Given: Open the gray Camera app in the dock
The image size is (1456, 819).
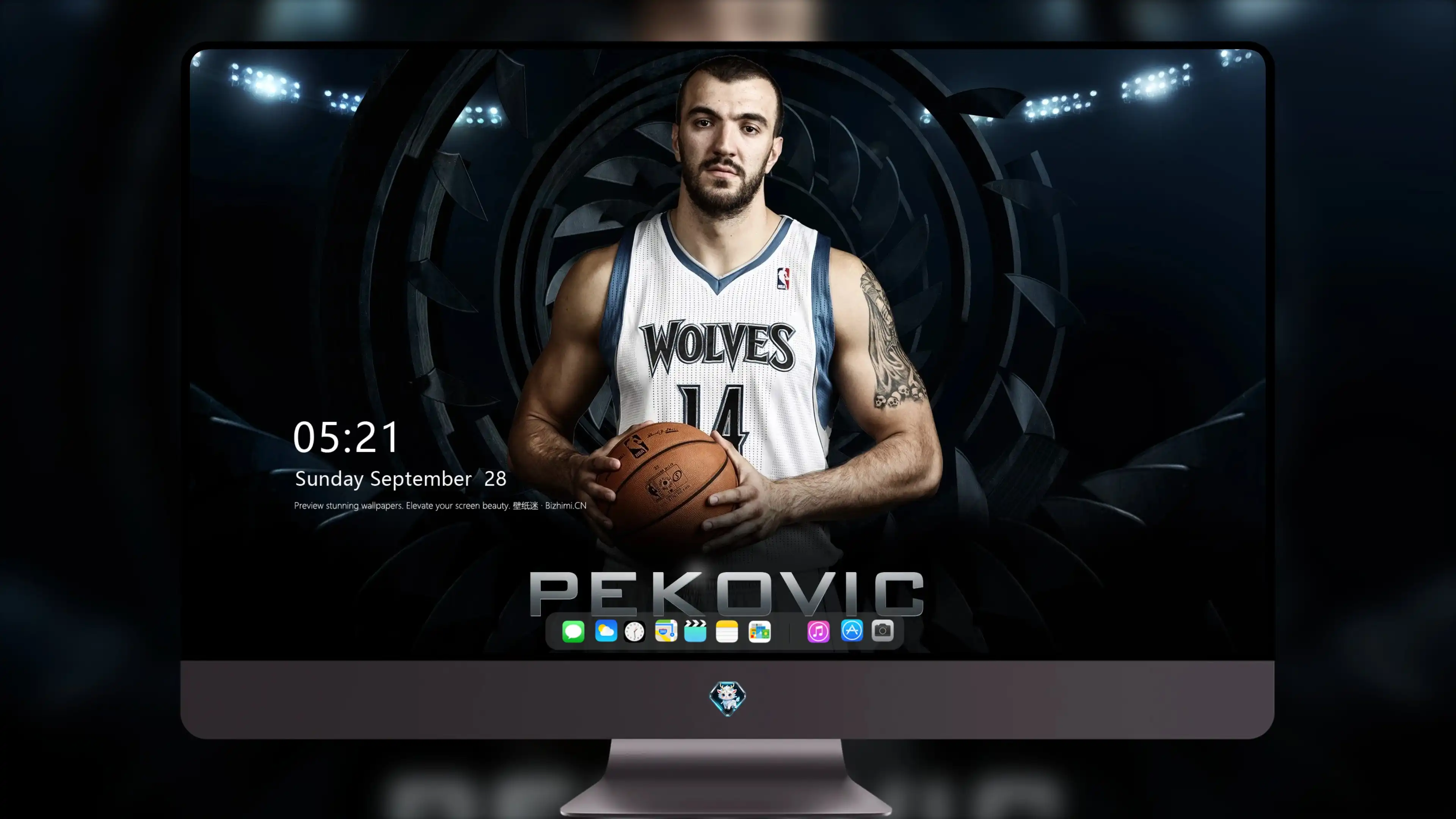Looking at the screenshot, I should [x=882, y=631].
